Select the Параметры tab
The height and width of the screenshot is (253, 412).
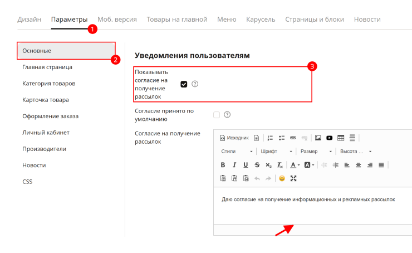70,20
